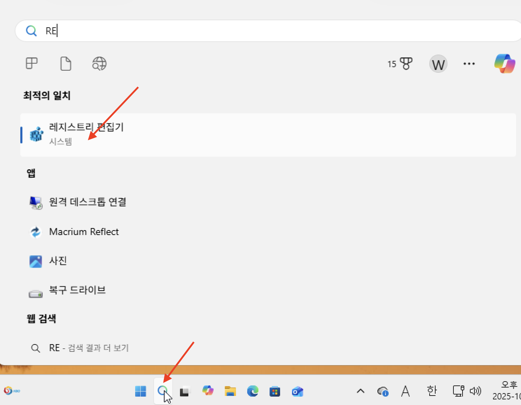The image size is (521, 405).
Task: Open Copilot from the taskbar
Action: pos(208,391)
